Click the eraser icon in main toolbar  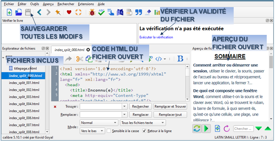pos(148,12)
